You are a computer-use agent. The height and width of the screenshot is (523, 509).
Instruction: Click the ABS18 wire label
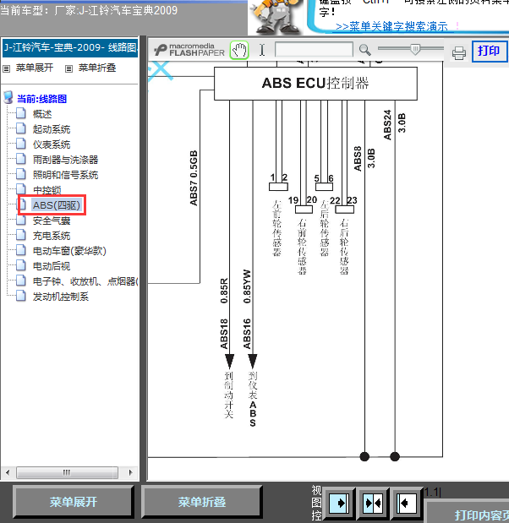224,334
